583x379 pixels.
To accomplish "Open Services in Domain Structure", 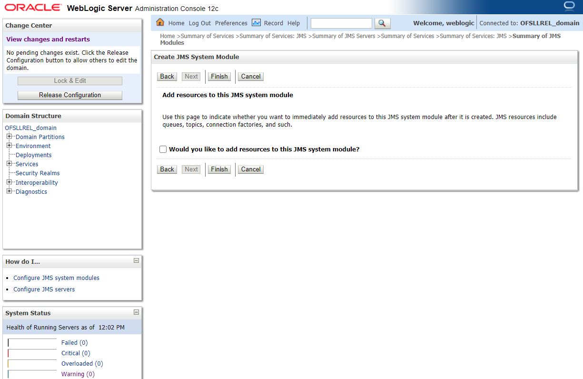I will pos(27,164).
